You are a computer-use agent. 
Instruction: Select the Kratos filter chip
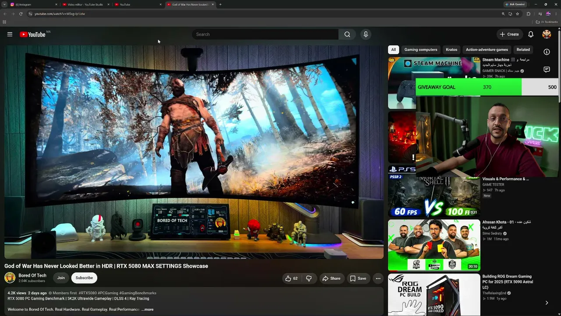click(451, 50)
